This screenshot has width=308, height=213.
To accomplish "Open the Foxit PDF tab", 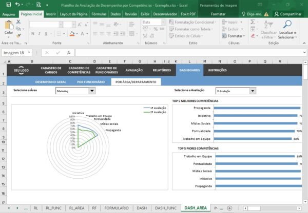I will click(188, 14).
